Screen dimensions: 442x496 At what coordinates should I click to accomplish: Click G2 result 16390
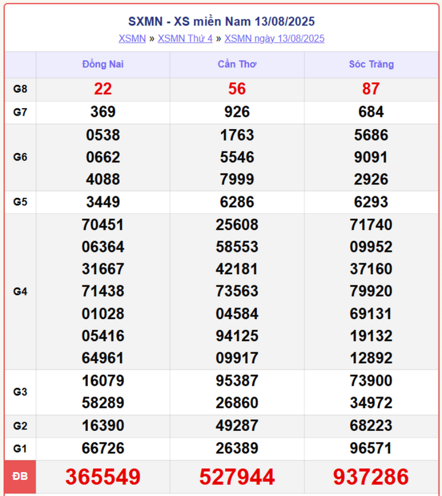click(103, 426)
